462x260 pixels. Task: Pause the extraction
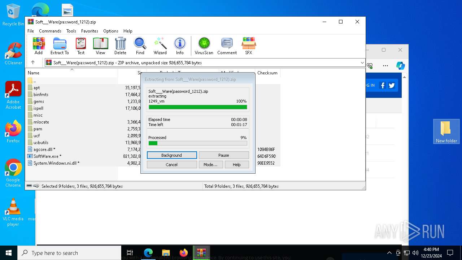coord(224,155)
